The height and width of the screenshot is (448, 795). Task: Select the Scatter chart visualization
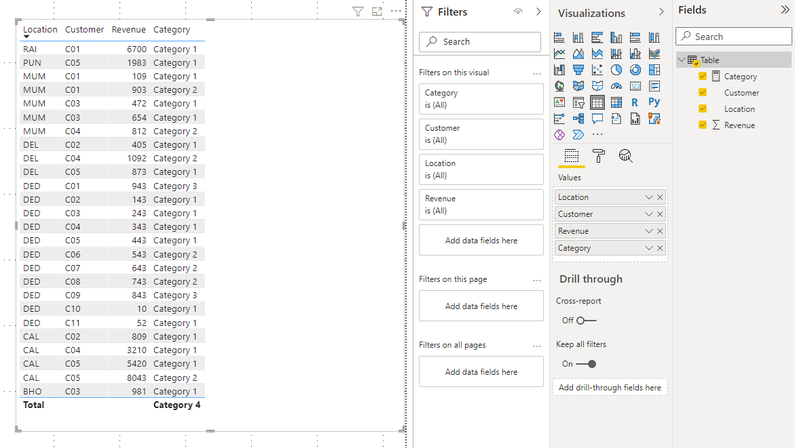[x=597, y=70]
